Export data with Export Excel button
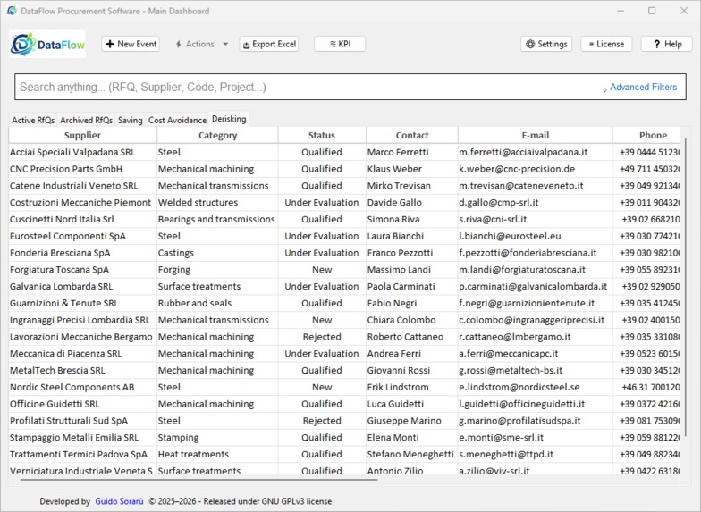This screenshot has width=701, height=512. (x=269, y=44)
